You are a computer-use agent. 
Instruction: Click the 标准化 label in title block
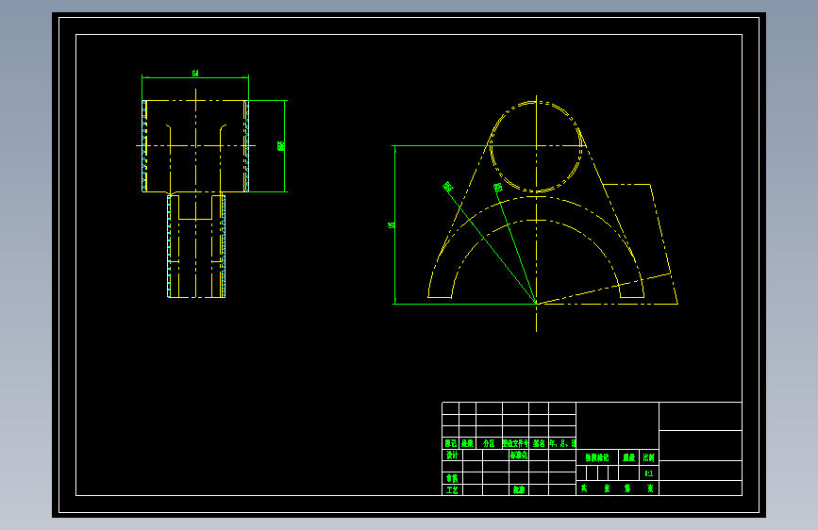[x=519, y=455]
